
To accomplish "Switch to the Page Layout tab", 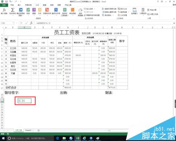I will click(28, 5).
